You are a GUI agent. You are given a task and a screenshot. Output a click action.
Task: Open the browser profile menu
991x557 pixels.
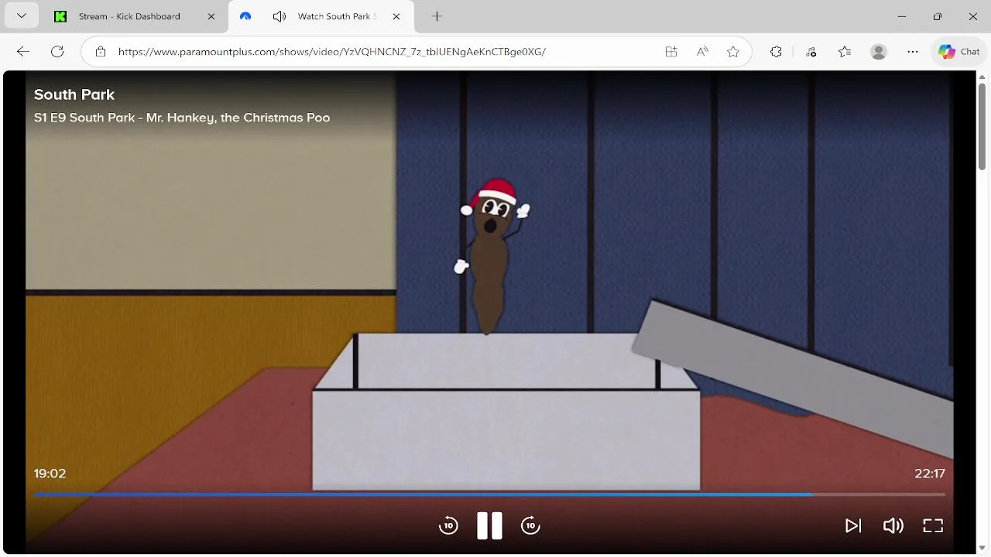point(878,52)
